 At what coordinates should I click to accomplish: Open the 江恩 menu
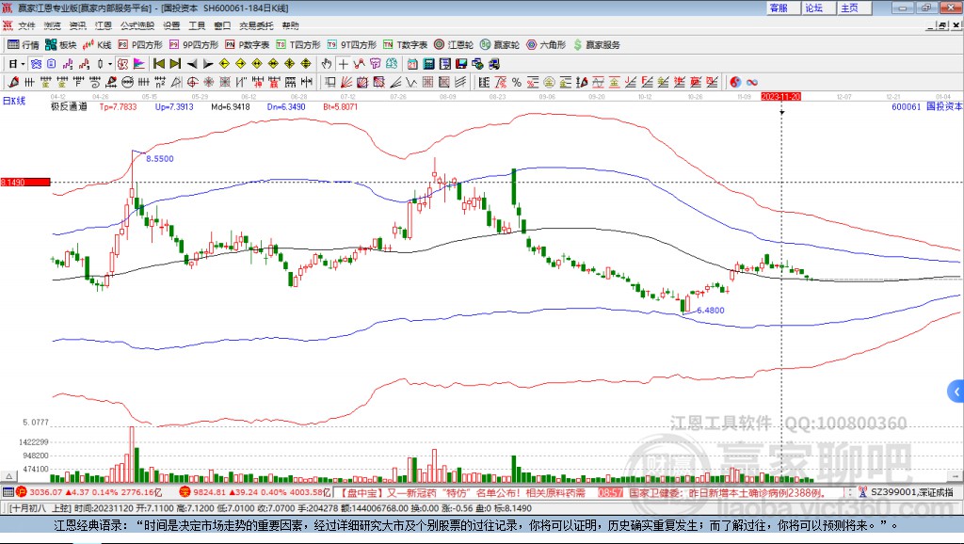[x=104, y=25]
